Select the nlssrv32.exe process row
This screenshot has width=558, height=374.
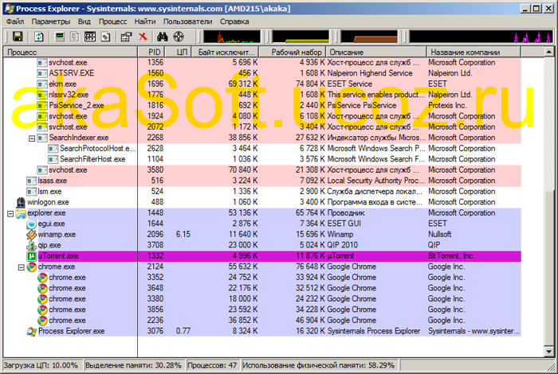click(x=262, y=95)
